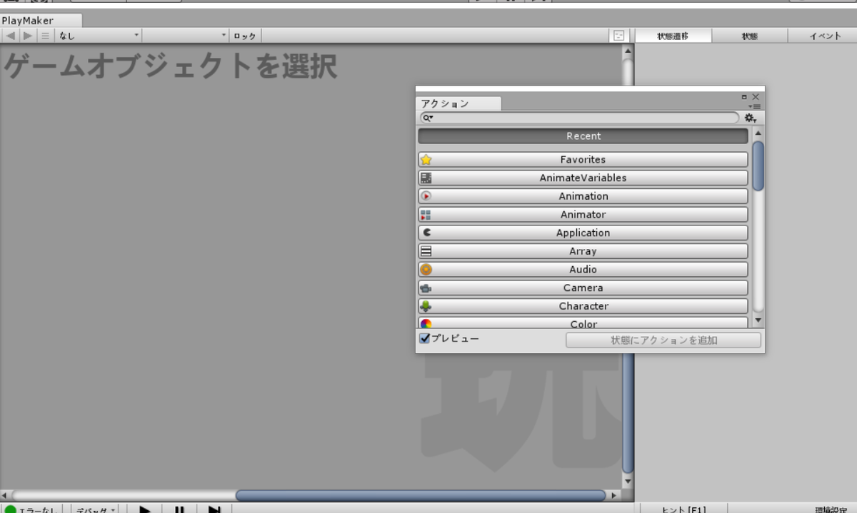Expand the Array category
Viewport: 857px width, 513px height.
pos(583,251)
